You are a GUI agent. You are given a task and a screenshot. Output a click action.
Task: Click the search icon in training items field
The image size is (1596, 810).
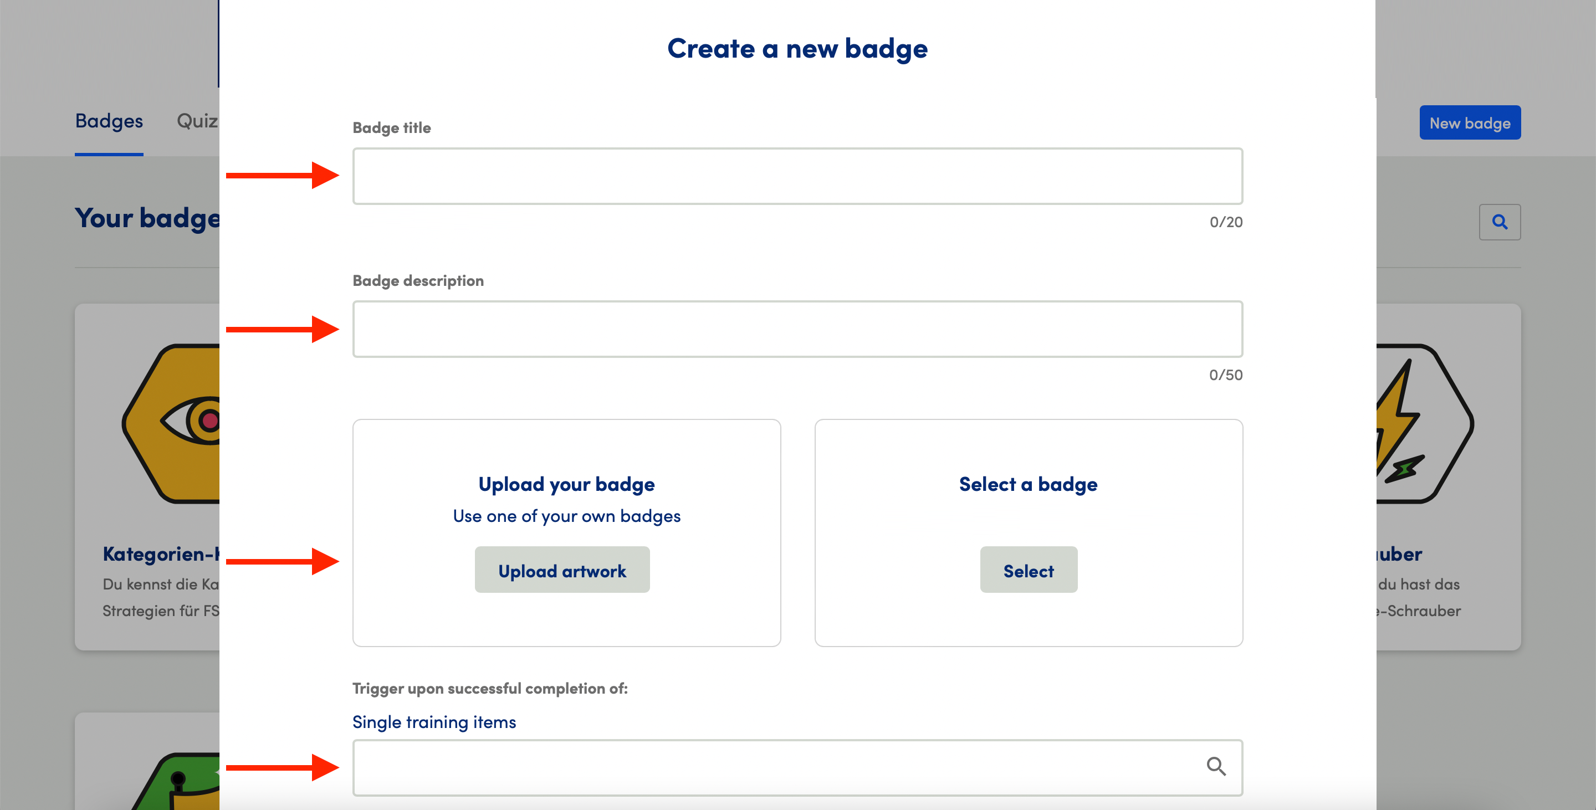pos(1216,767)
